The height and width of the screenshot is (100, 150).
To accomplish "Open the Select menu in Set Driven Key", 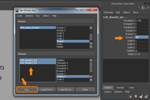I will 46,16.
